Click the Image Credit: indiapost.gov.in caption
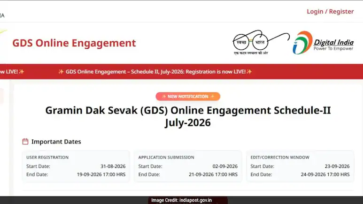The image size is (363, 204). 181,200
